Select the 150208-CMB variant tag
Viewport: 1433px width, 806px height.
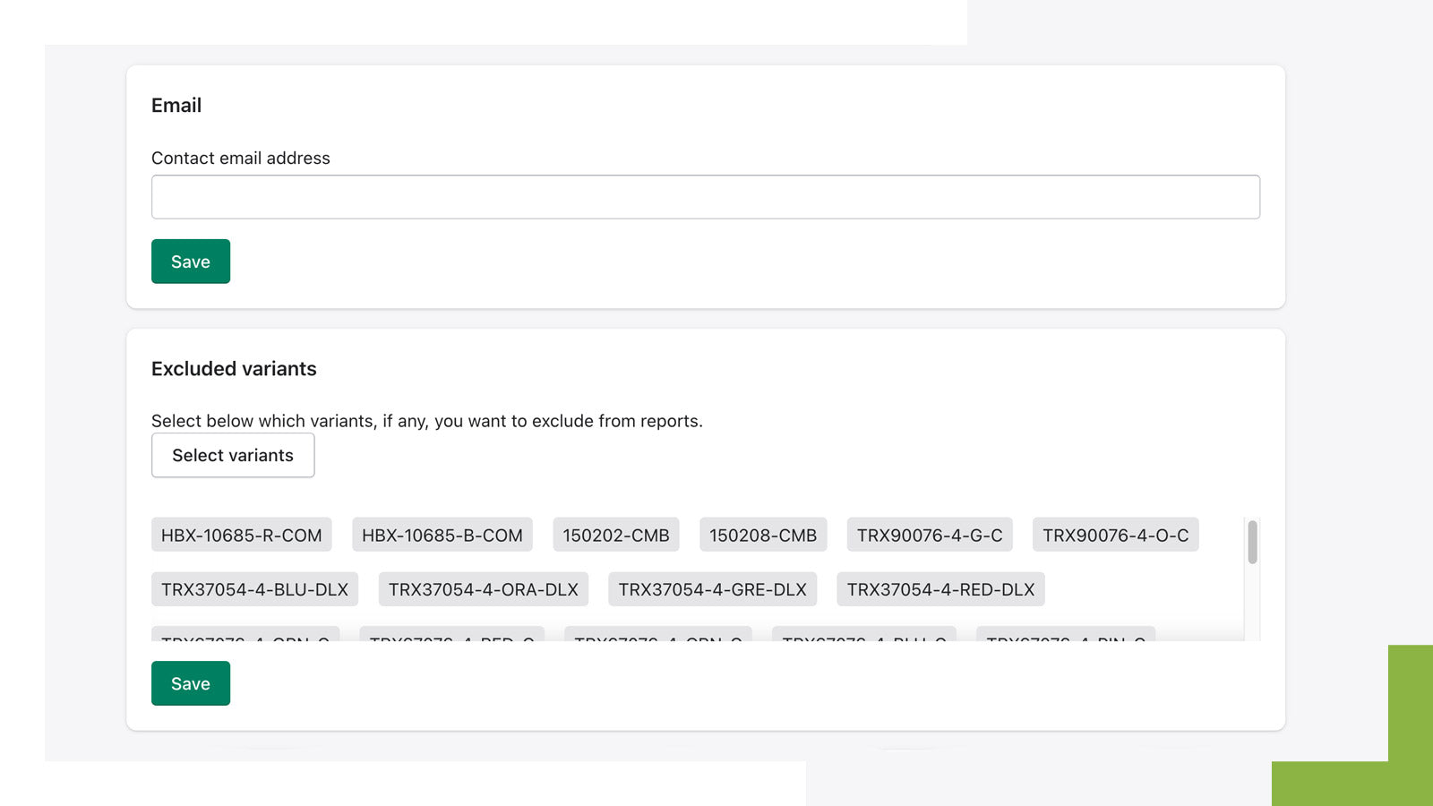pyautogui.click(x=762, y=536)
